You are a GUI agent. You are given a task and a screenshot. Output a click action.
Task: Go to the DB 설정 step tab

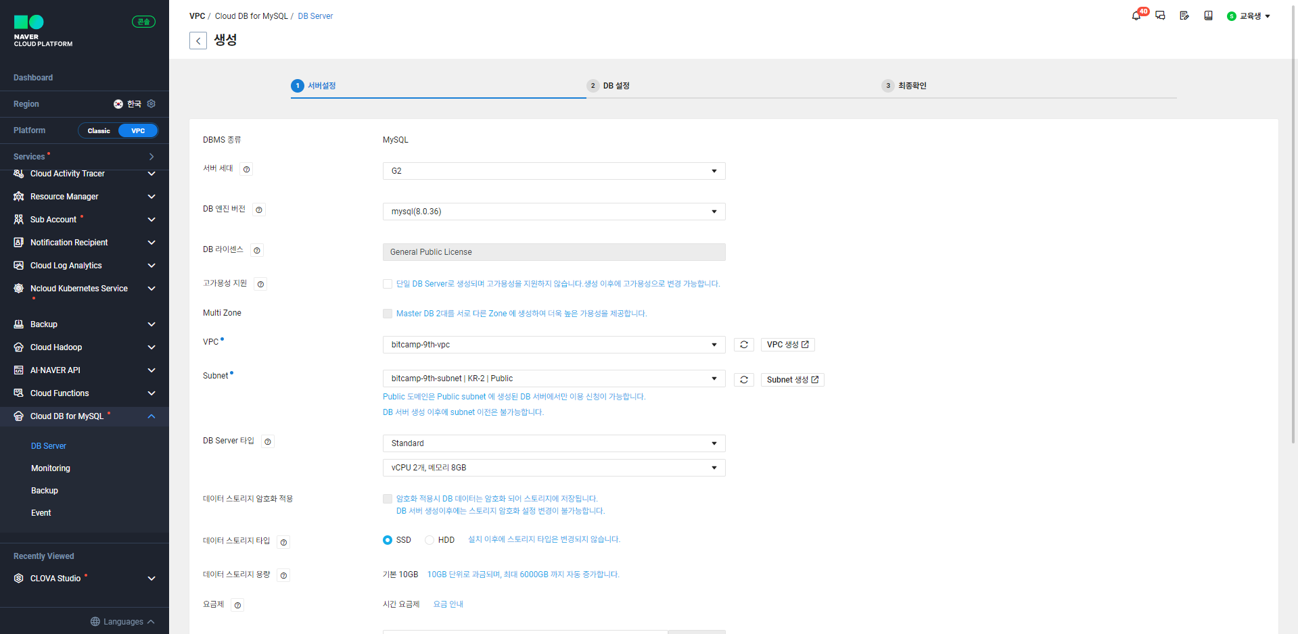pos(609,86)
